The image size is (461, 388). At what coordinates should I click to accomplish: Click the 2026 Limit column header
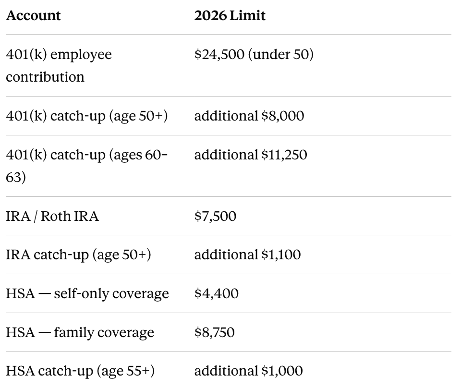(230, 15)
